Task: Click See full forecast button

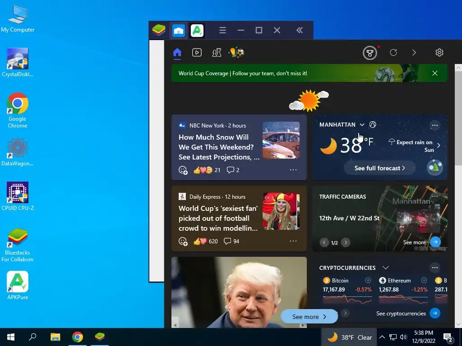Action: pos(380,168)
